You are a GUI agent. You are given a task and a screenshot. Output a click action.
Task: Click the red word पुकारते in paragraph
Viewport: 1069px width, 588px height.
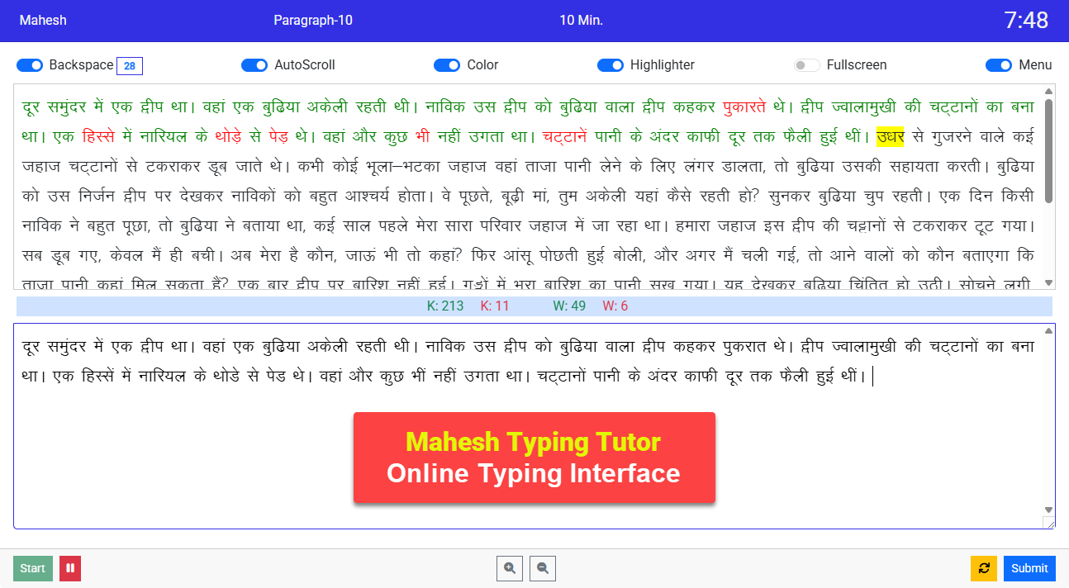click(744, 107)
